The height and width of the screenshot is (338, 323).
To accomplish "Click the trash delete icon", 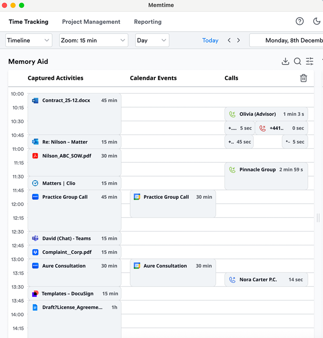I will (304, 78).
